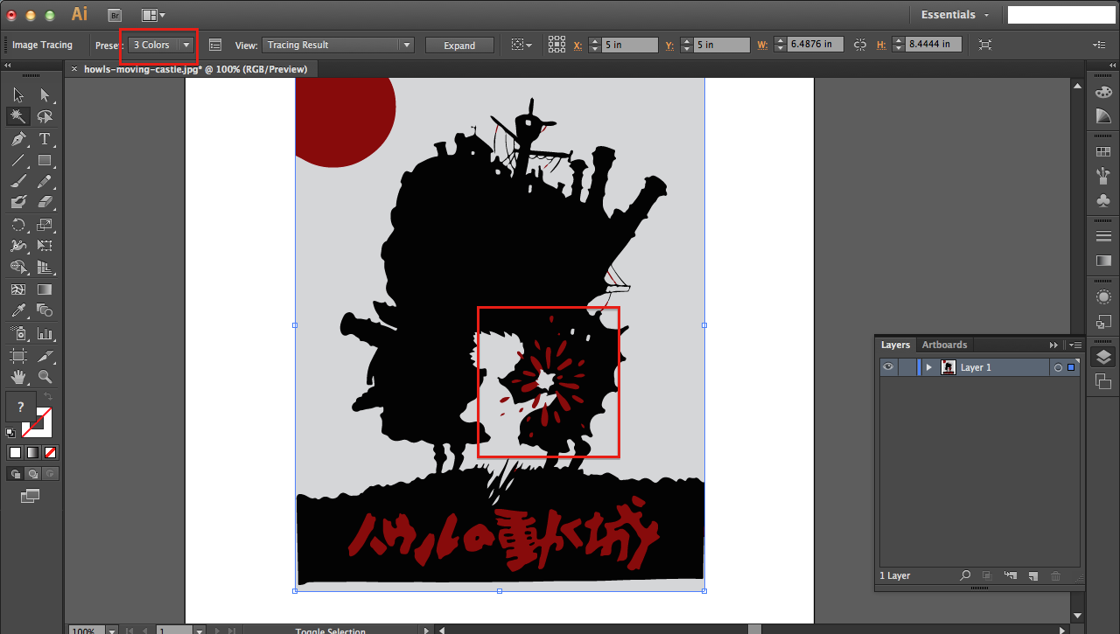
Task: Select the Line Segment tool
Action: 18,160
